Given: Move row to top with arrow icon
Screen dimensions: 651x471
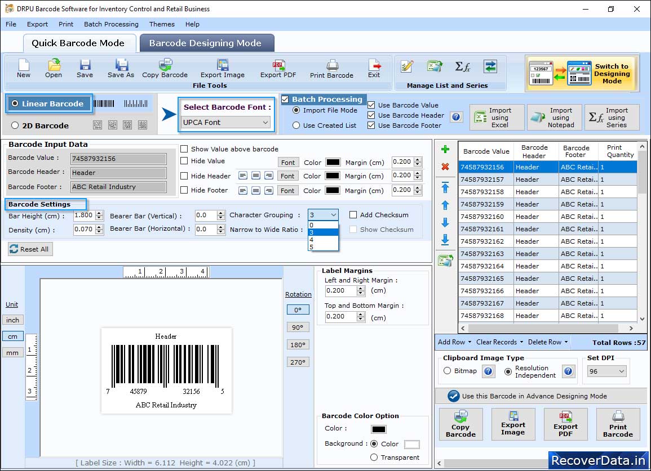Looking at the screenshot, I should pyautogui.click(x=445, y=187).
